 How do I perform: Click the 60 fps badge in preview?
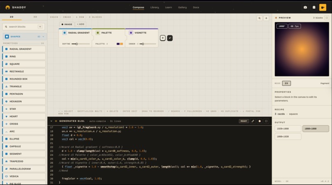[x=295, y=26]
